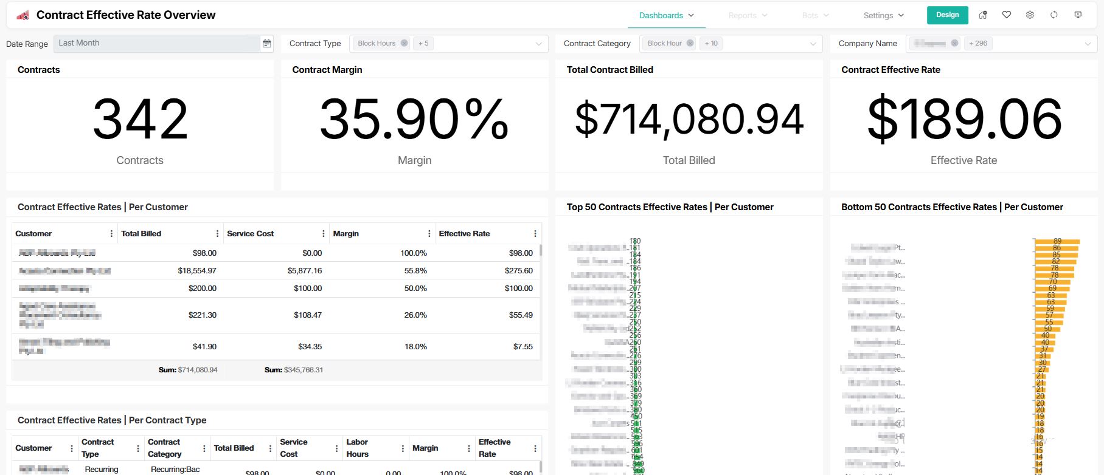Remove the Block Hour contract category chip
1104x475 pixels.
(x=690, y=43)
